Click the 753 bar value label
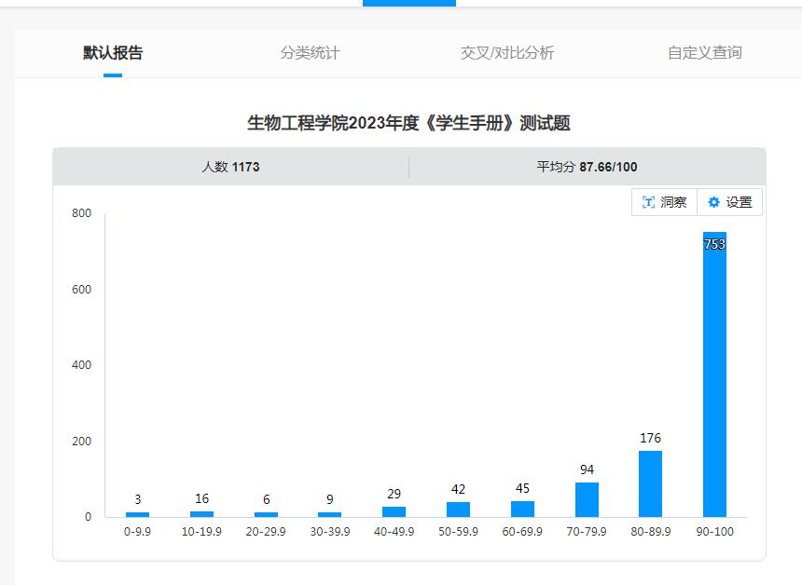 coord(714,244)
